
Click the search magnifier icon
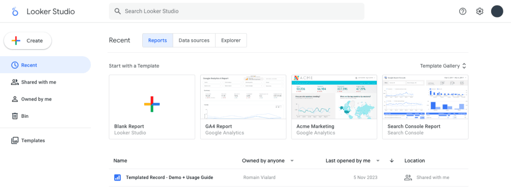pos(118,11)
